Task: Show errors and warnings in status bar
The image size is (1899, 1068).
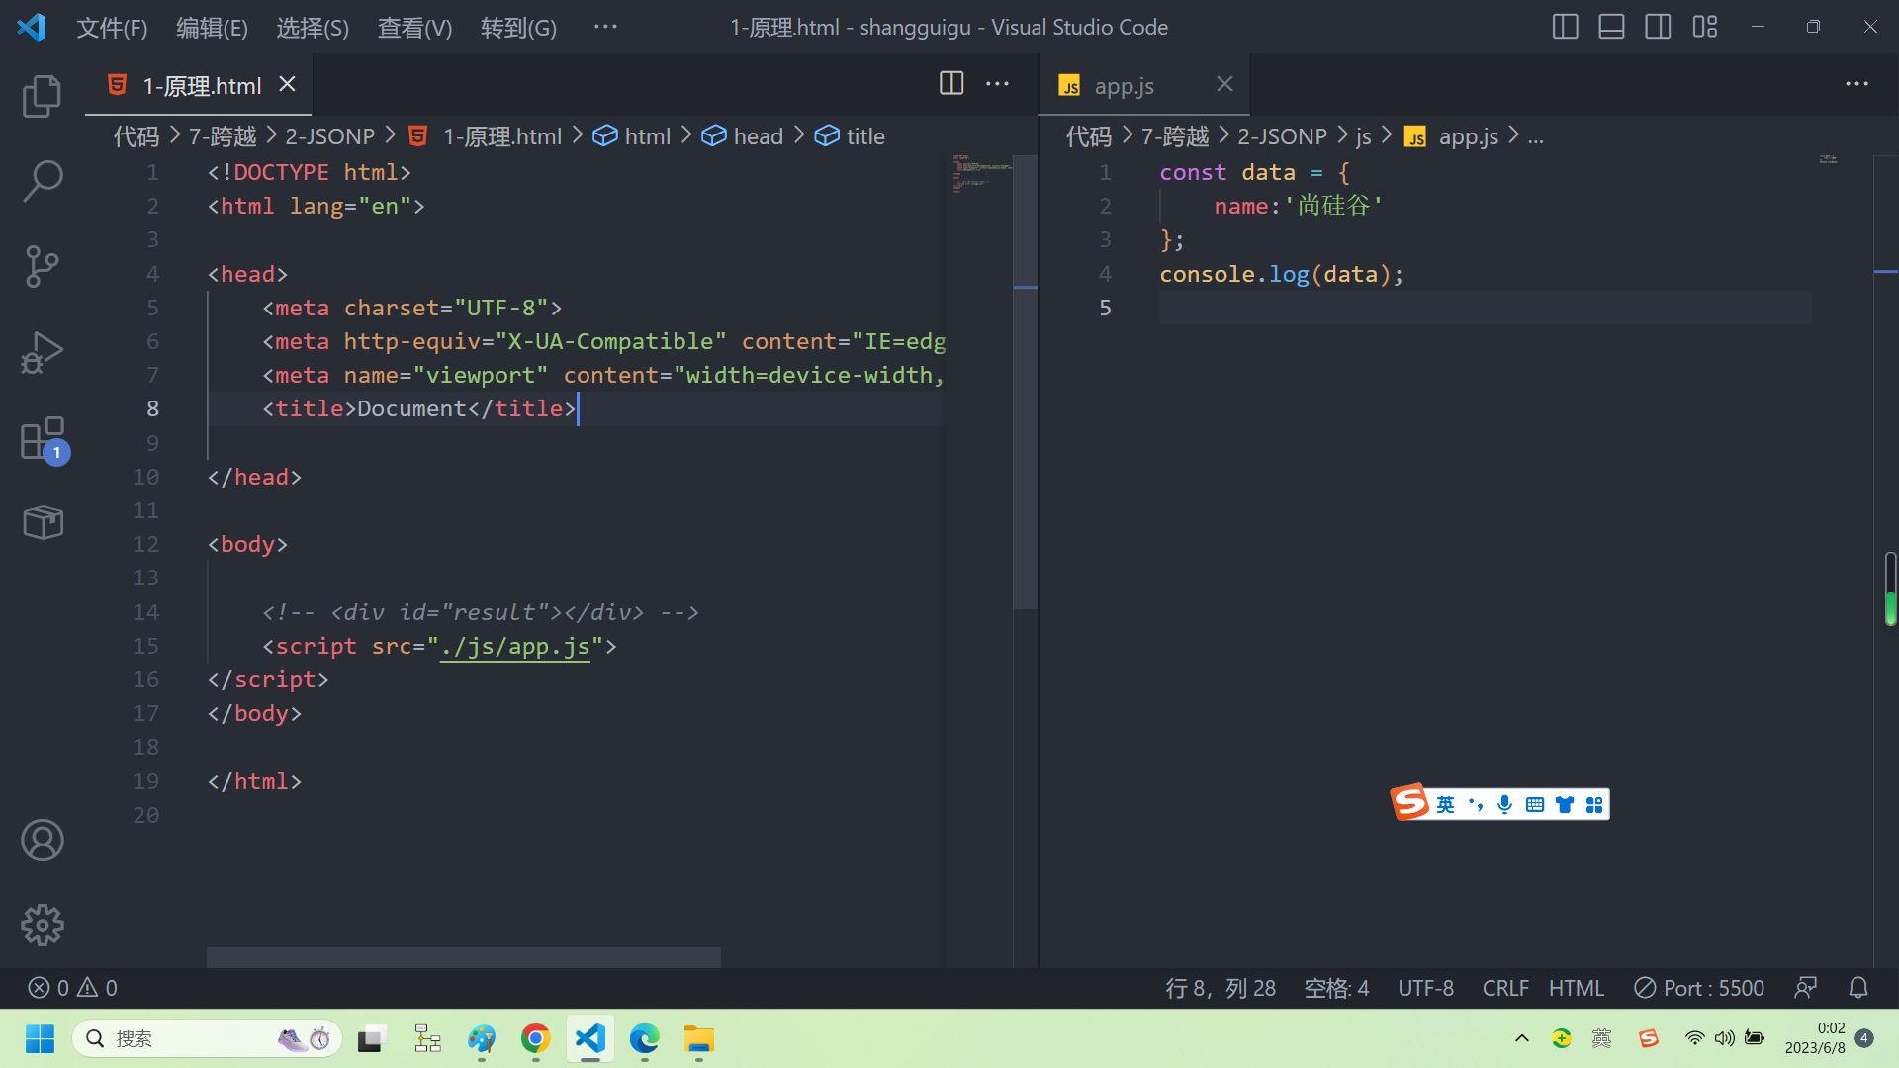Action: click(73, 988)
